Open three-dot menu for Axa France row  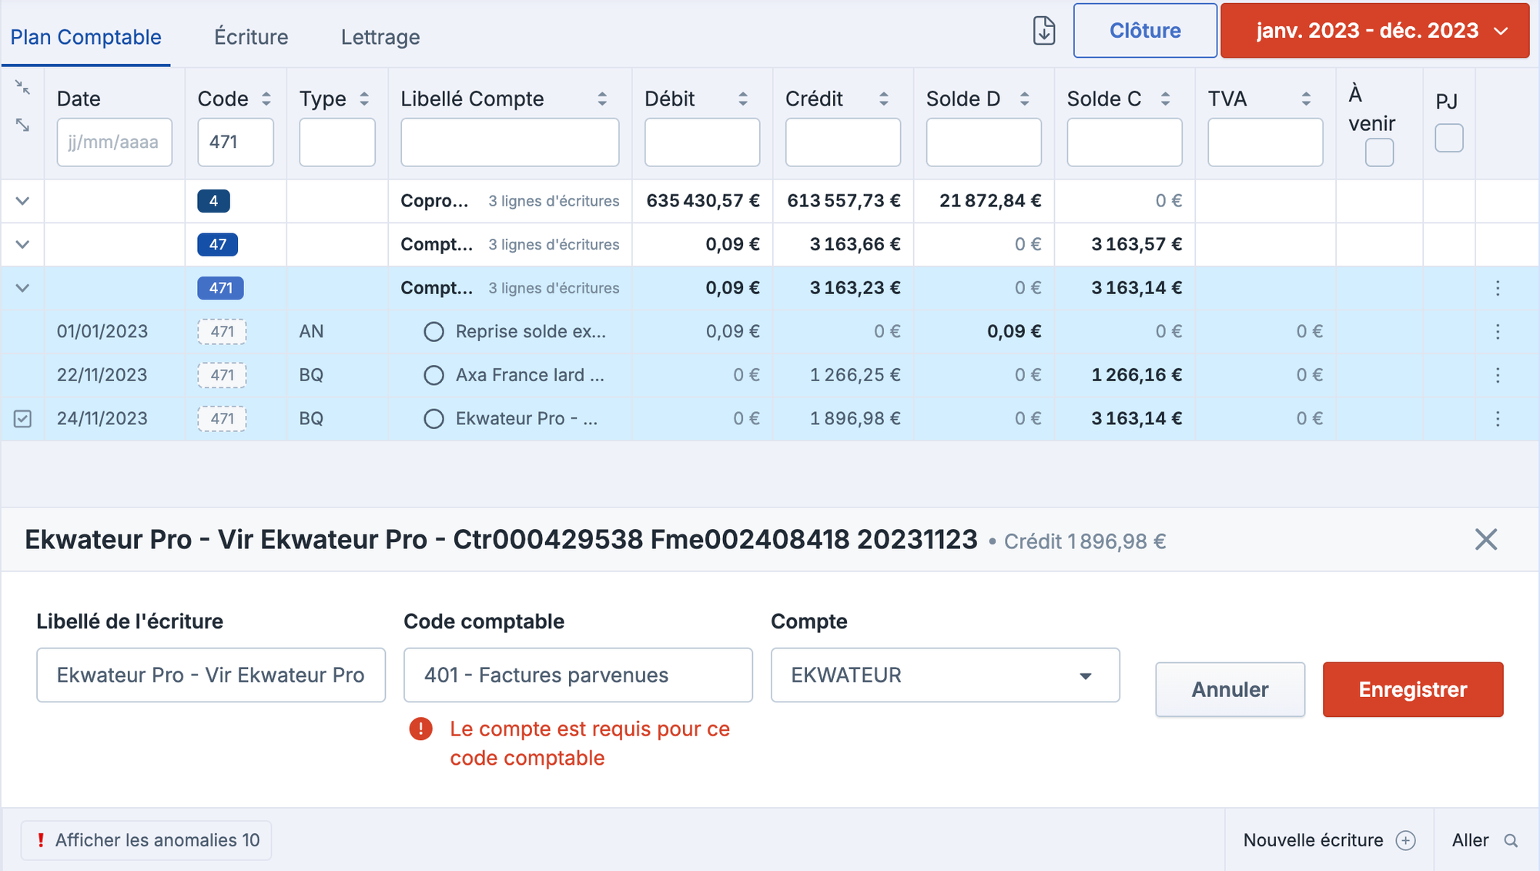(1498, 375)
